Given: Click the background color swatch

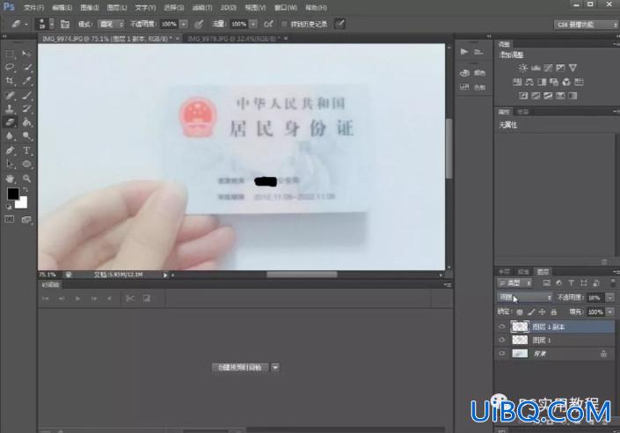Looking at the screenshot, I should tap(23, 204).
